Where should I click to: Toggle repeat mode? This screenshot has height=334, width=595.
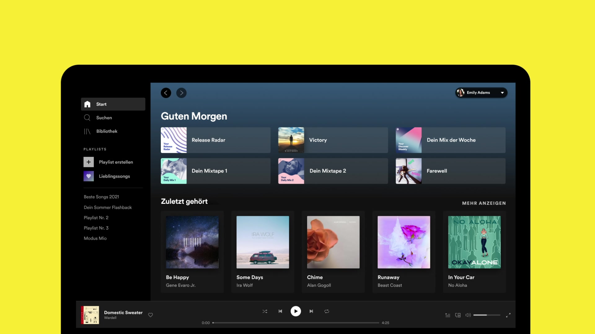[327, 311]
